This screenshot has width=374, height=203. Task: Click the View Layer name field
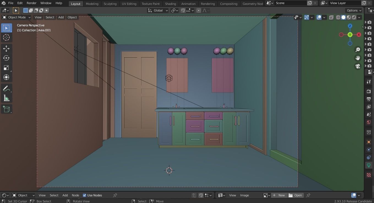(x=345, y=3)
